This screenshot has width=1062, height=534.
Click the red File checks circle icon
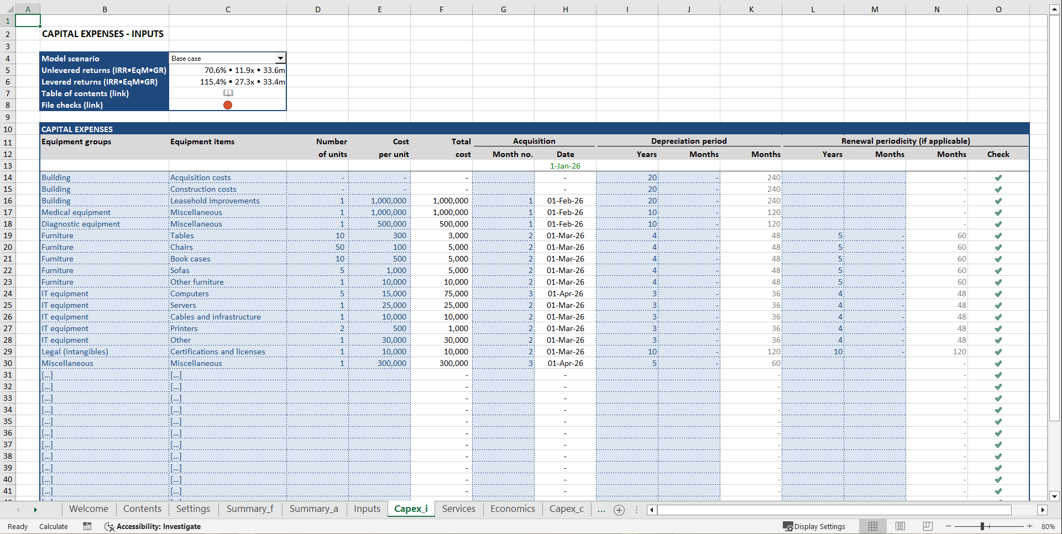228,105
